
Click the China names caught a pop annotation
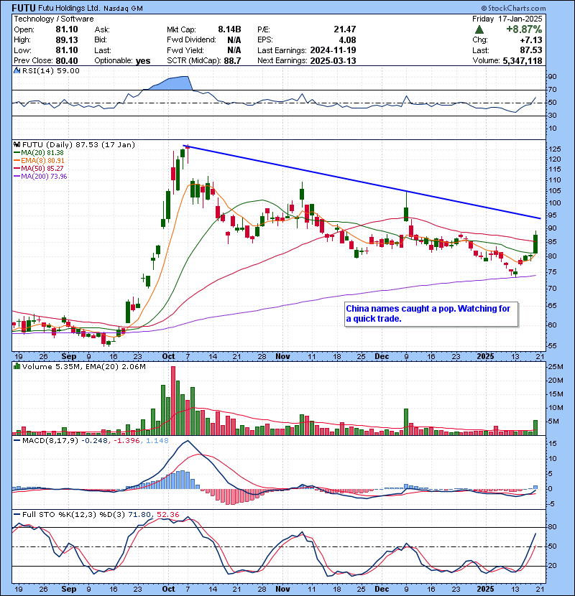pos(431,314)
